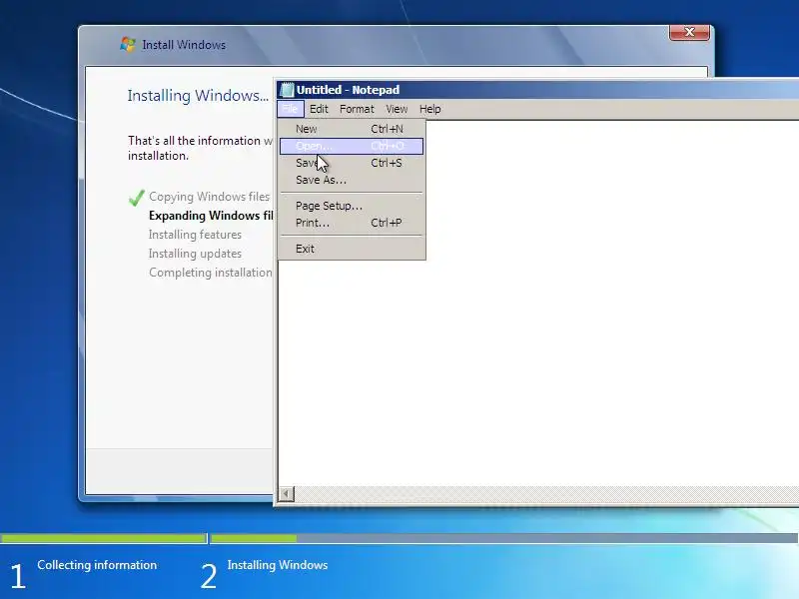799x599 pixels.
Task: Click the Notepad horizontal scrollbar left arrow
Action: click(287, 493)
